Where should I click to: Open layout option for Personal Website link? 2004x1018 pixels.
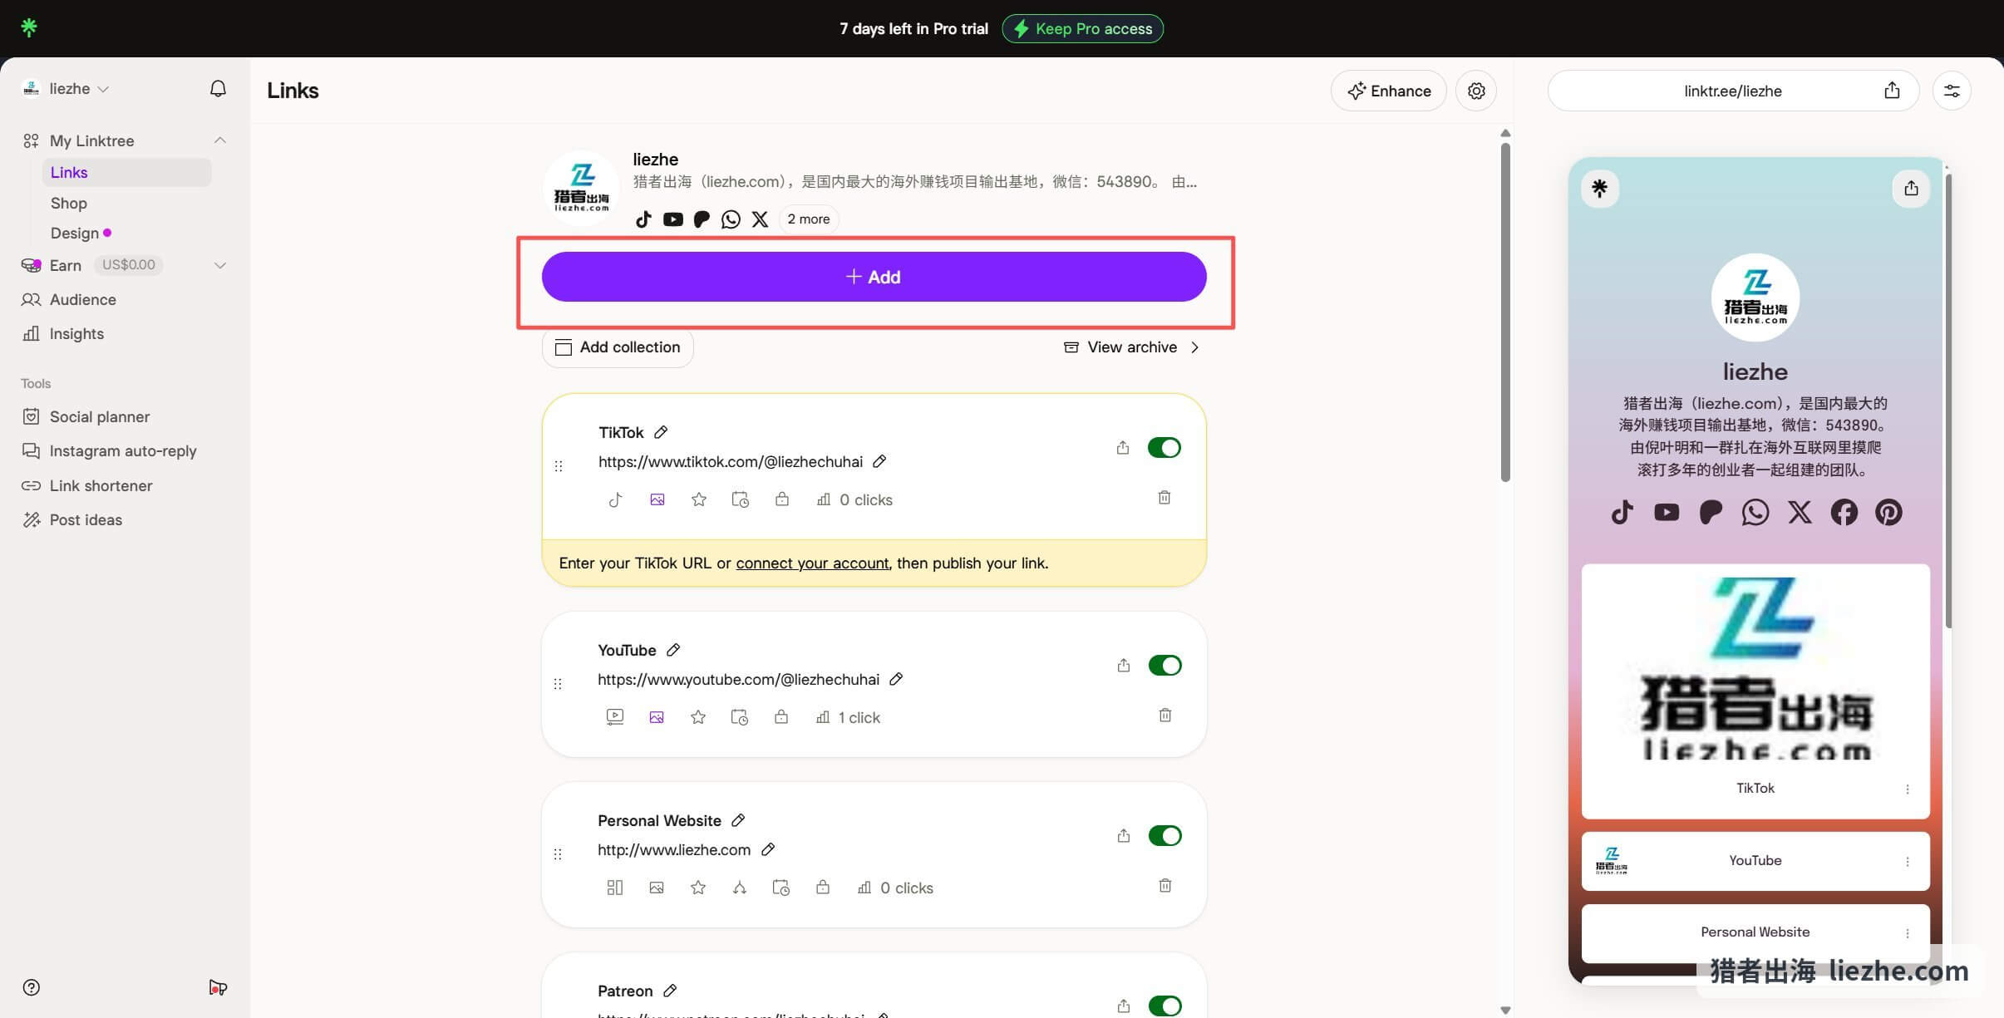tap(615, 888)
